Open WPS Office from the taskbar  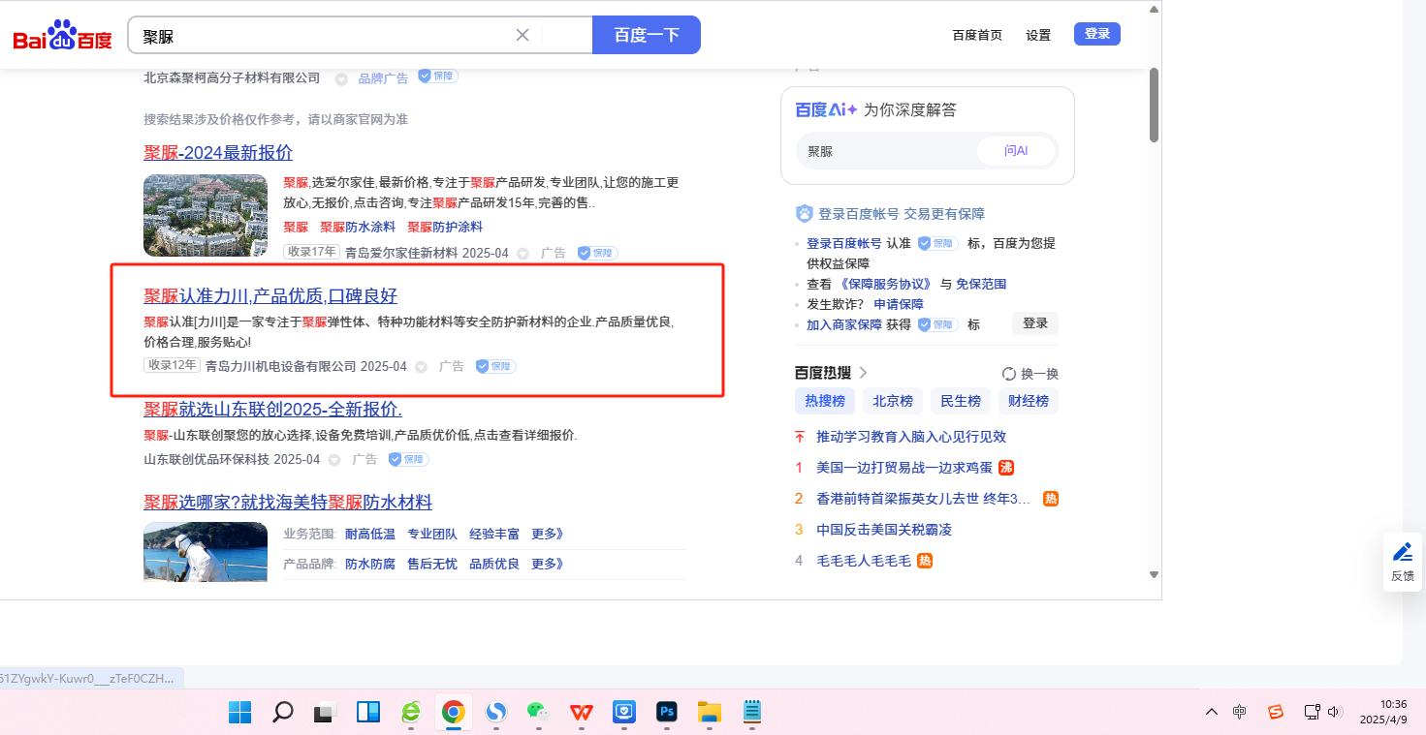click(x=582, y=713)
